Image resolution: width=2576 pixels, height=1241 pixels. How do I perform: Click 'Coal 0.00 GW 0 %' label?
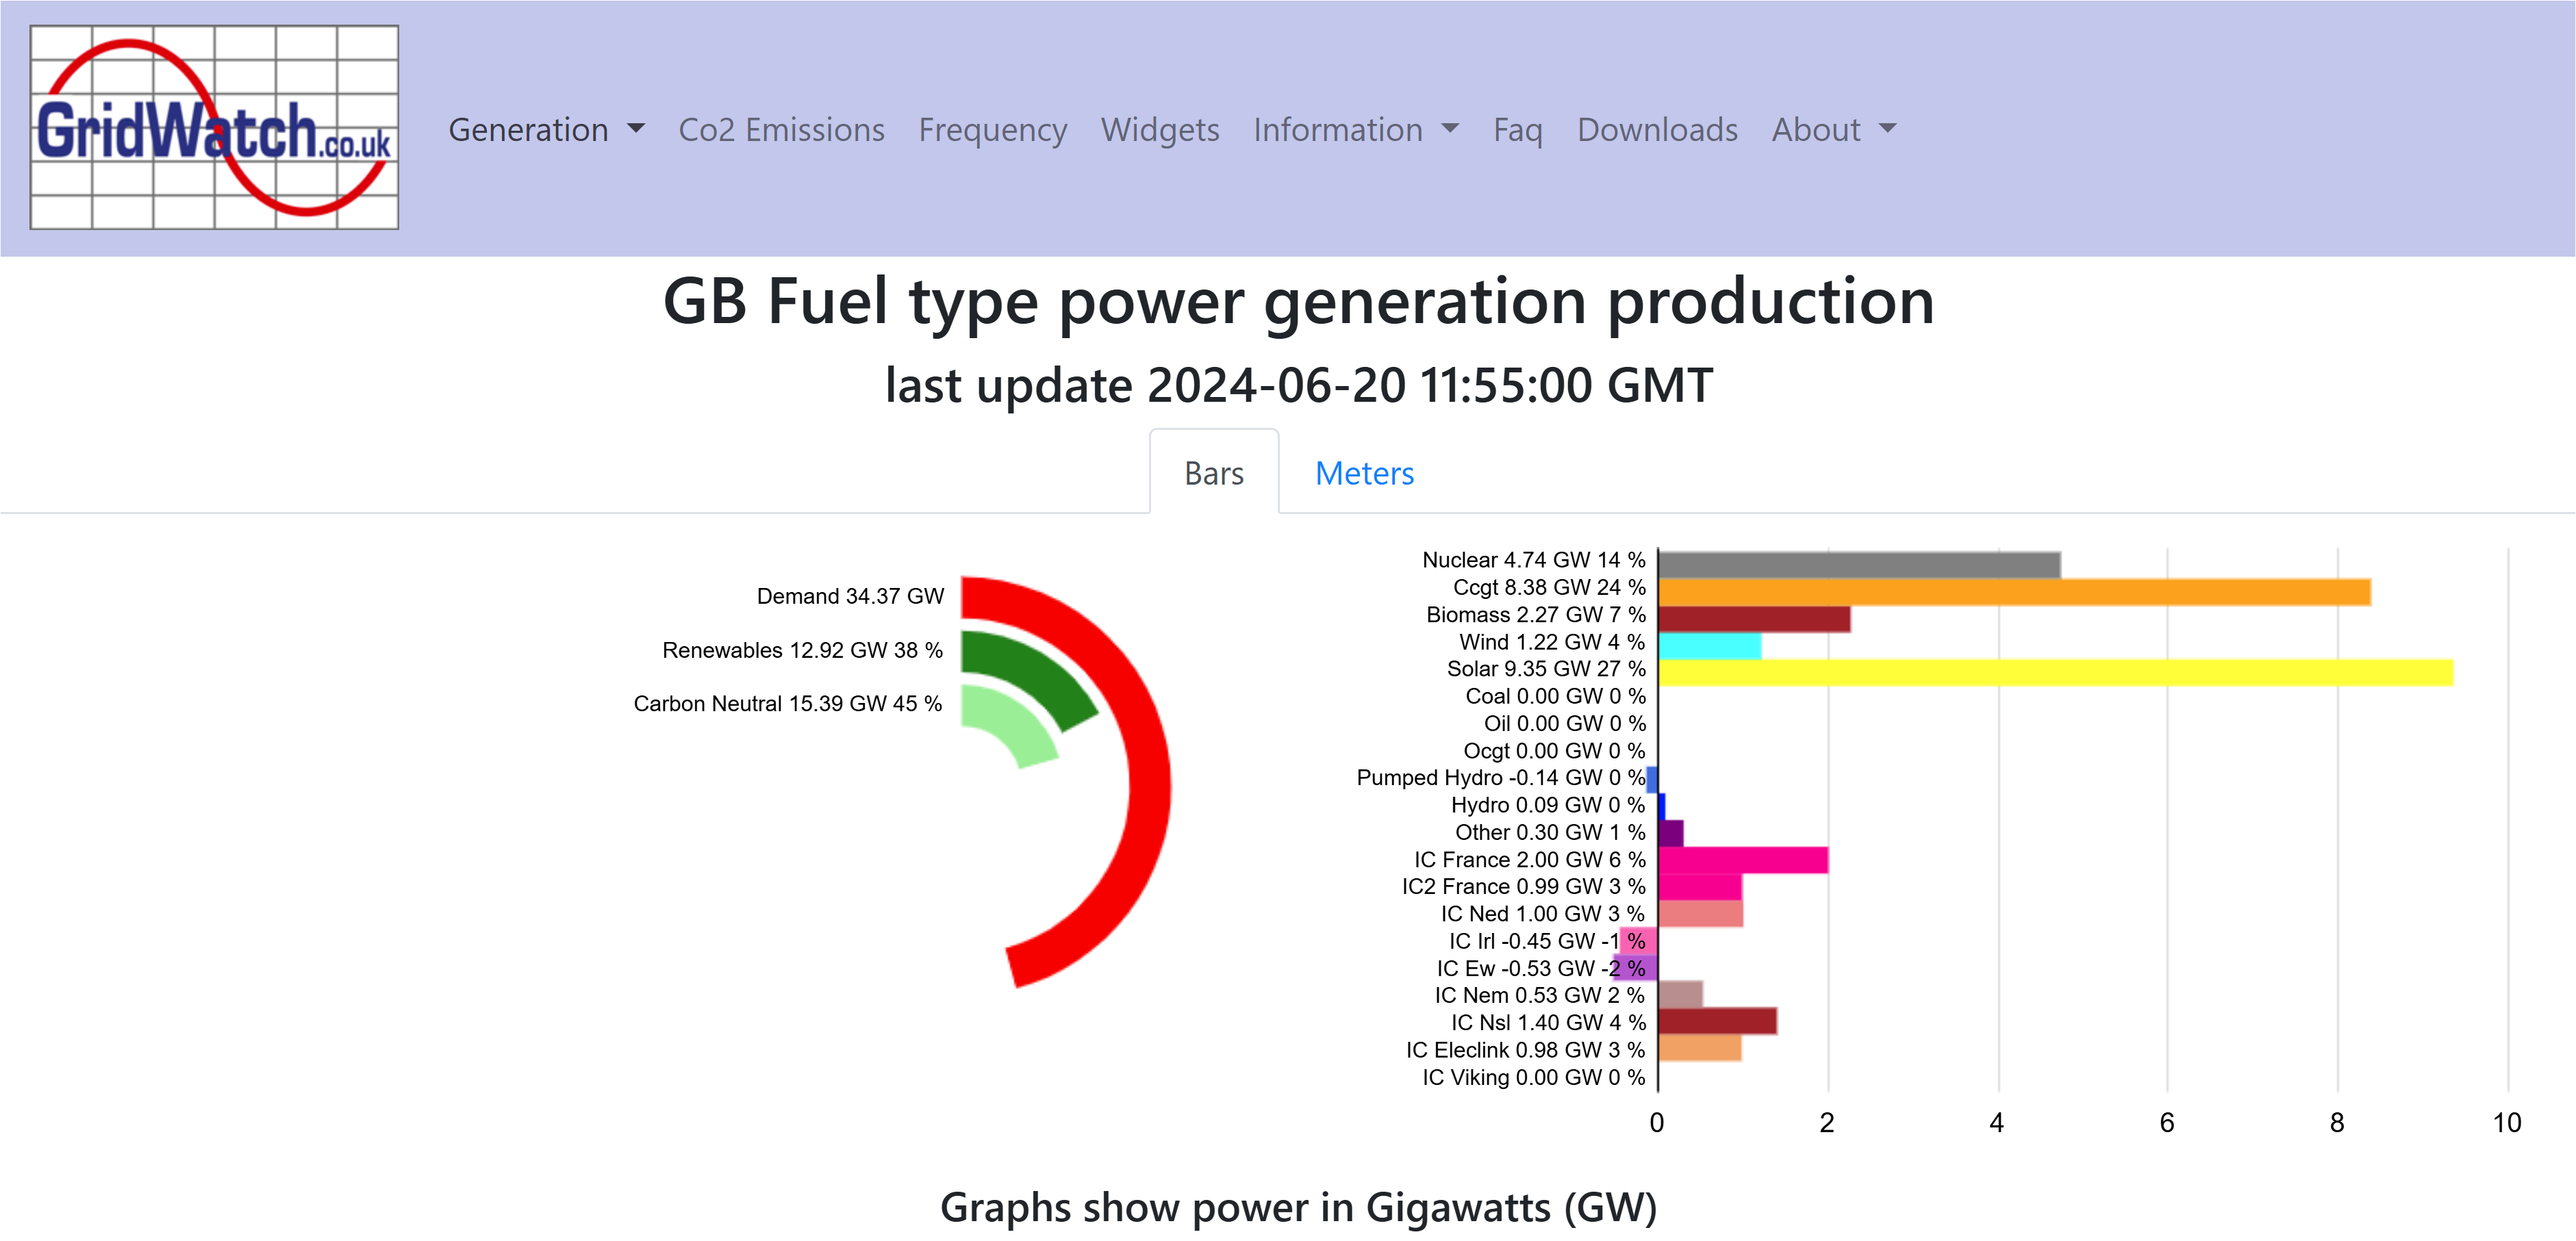click(x=1555, y=696)
